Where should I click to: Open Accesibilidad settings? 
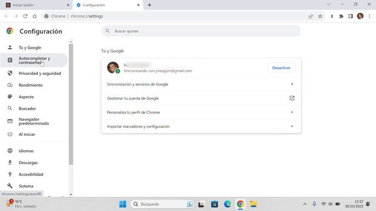tap(31, 175)
